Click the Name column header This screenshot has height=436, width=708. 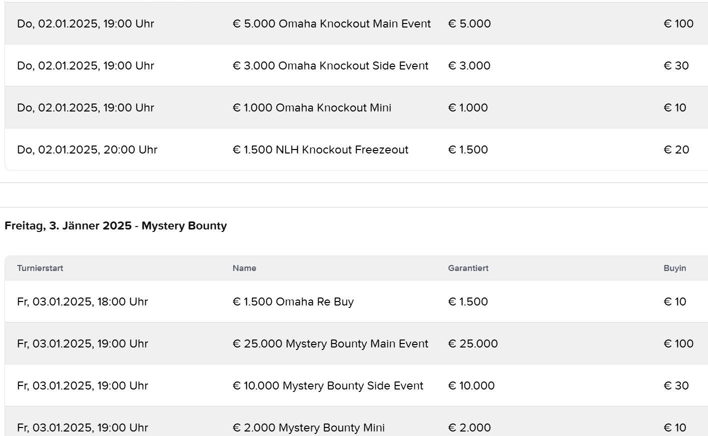click(x=244, y=268)
